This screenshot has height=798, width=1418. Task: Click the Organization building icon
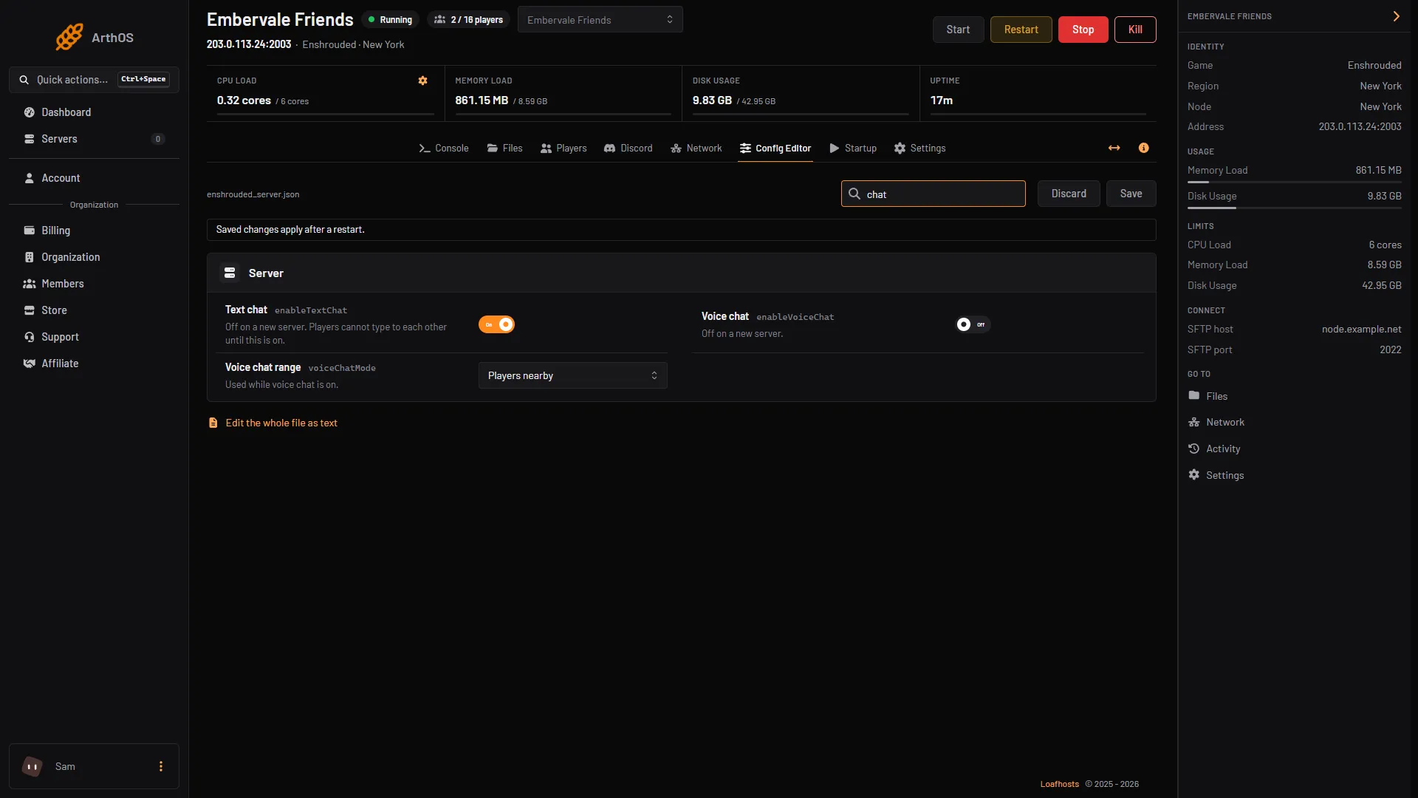tap(30, 257)
